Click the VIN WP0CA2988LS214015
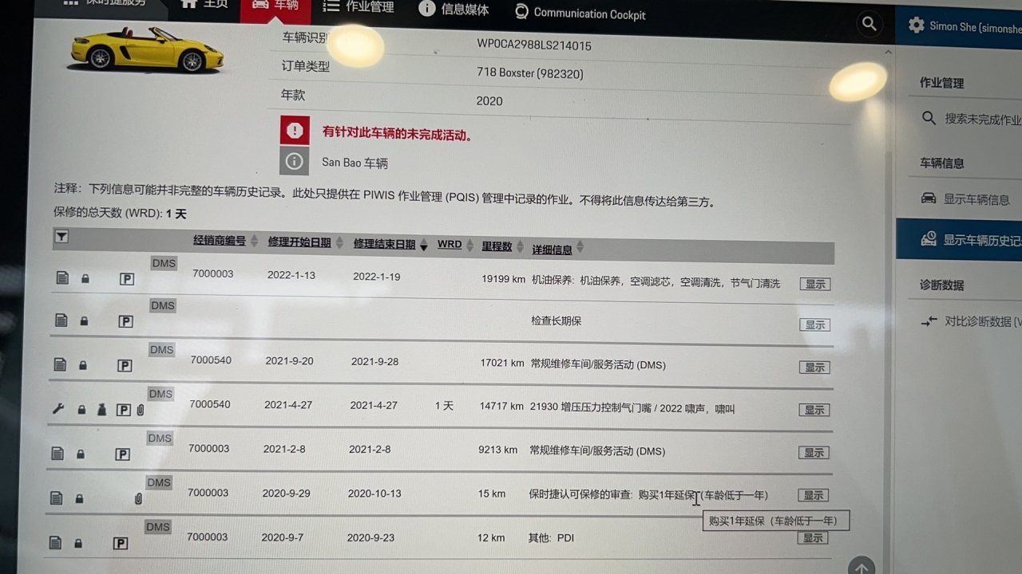 click(534, 45)
